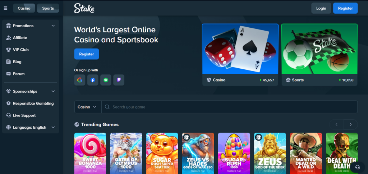Click the Stake logo in header
Image resolution: width=368 pixels, height=174 pixels.
84,8
